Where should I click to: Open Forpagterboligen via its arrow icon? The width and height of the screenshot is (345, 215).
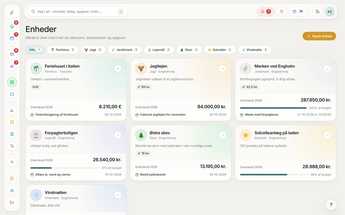118,135
